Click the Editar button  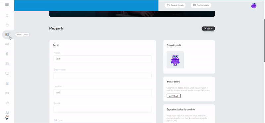pyautogui.click(x=208, y=28)
